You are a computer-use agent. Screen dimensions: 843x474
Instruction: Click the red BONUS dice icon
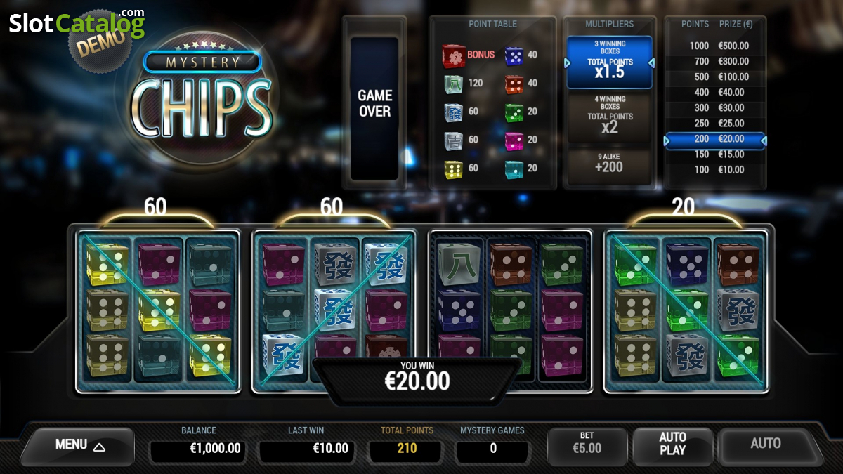point(452,55)
